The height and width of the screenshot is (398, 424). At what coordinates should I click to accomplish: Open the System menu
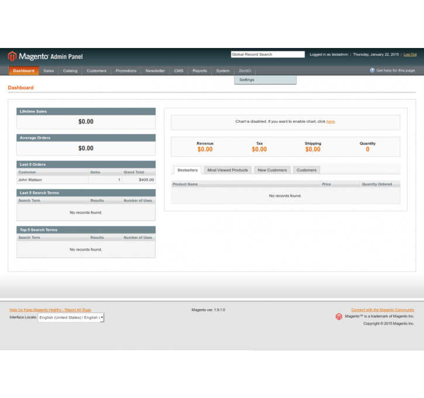tap(223, 71)
